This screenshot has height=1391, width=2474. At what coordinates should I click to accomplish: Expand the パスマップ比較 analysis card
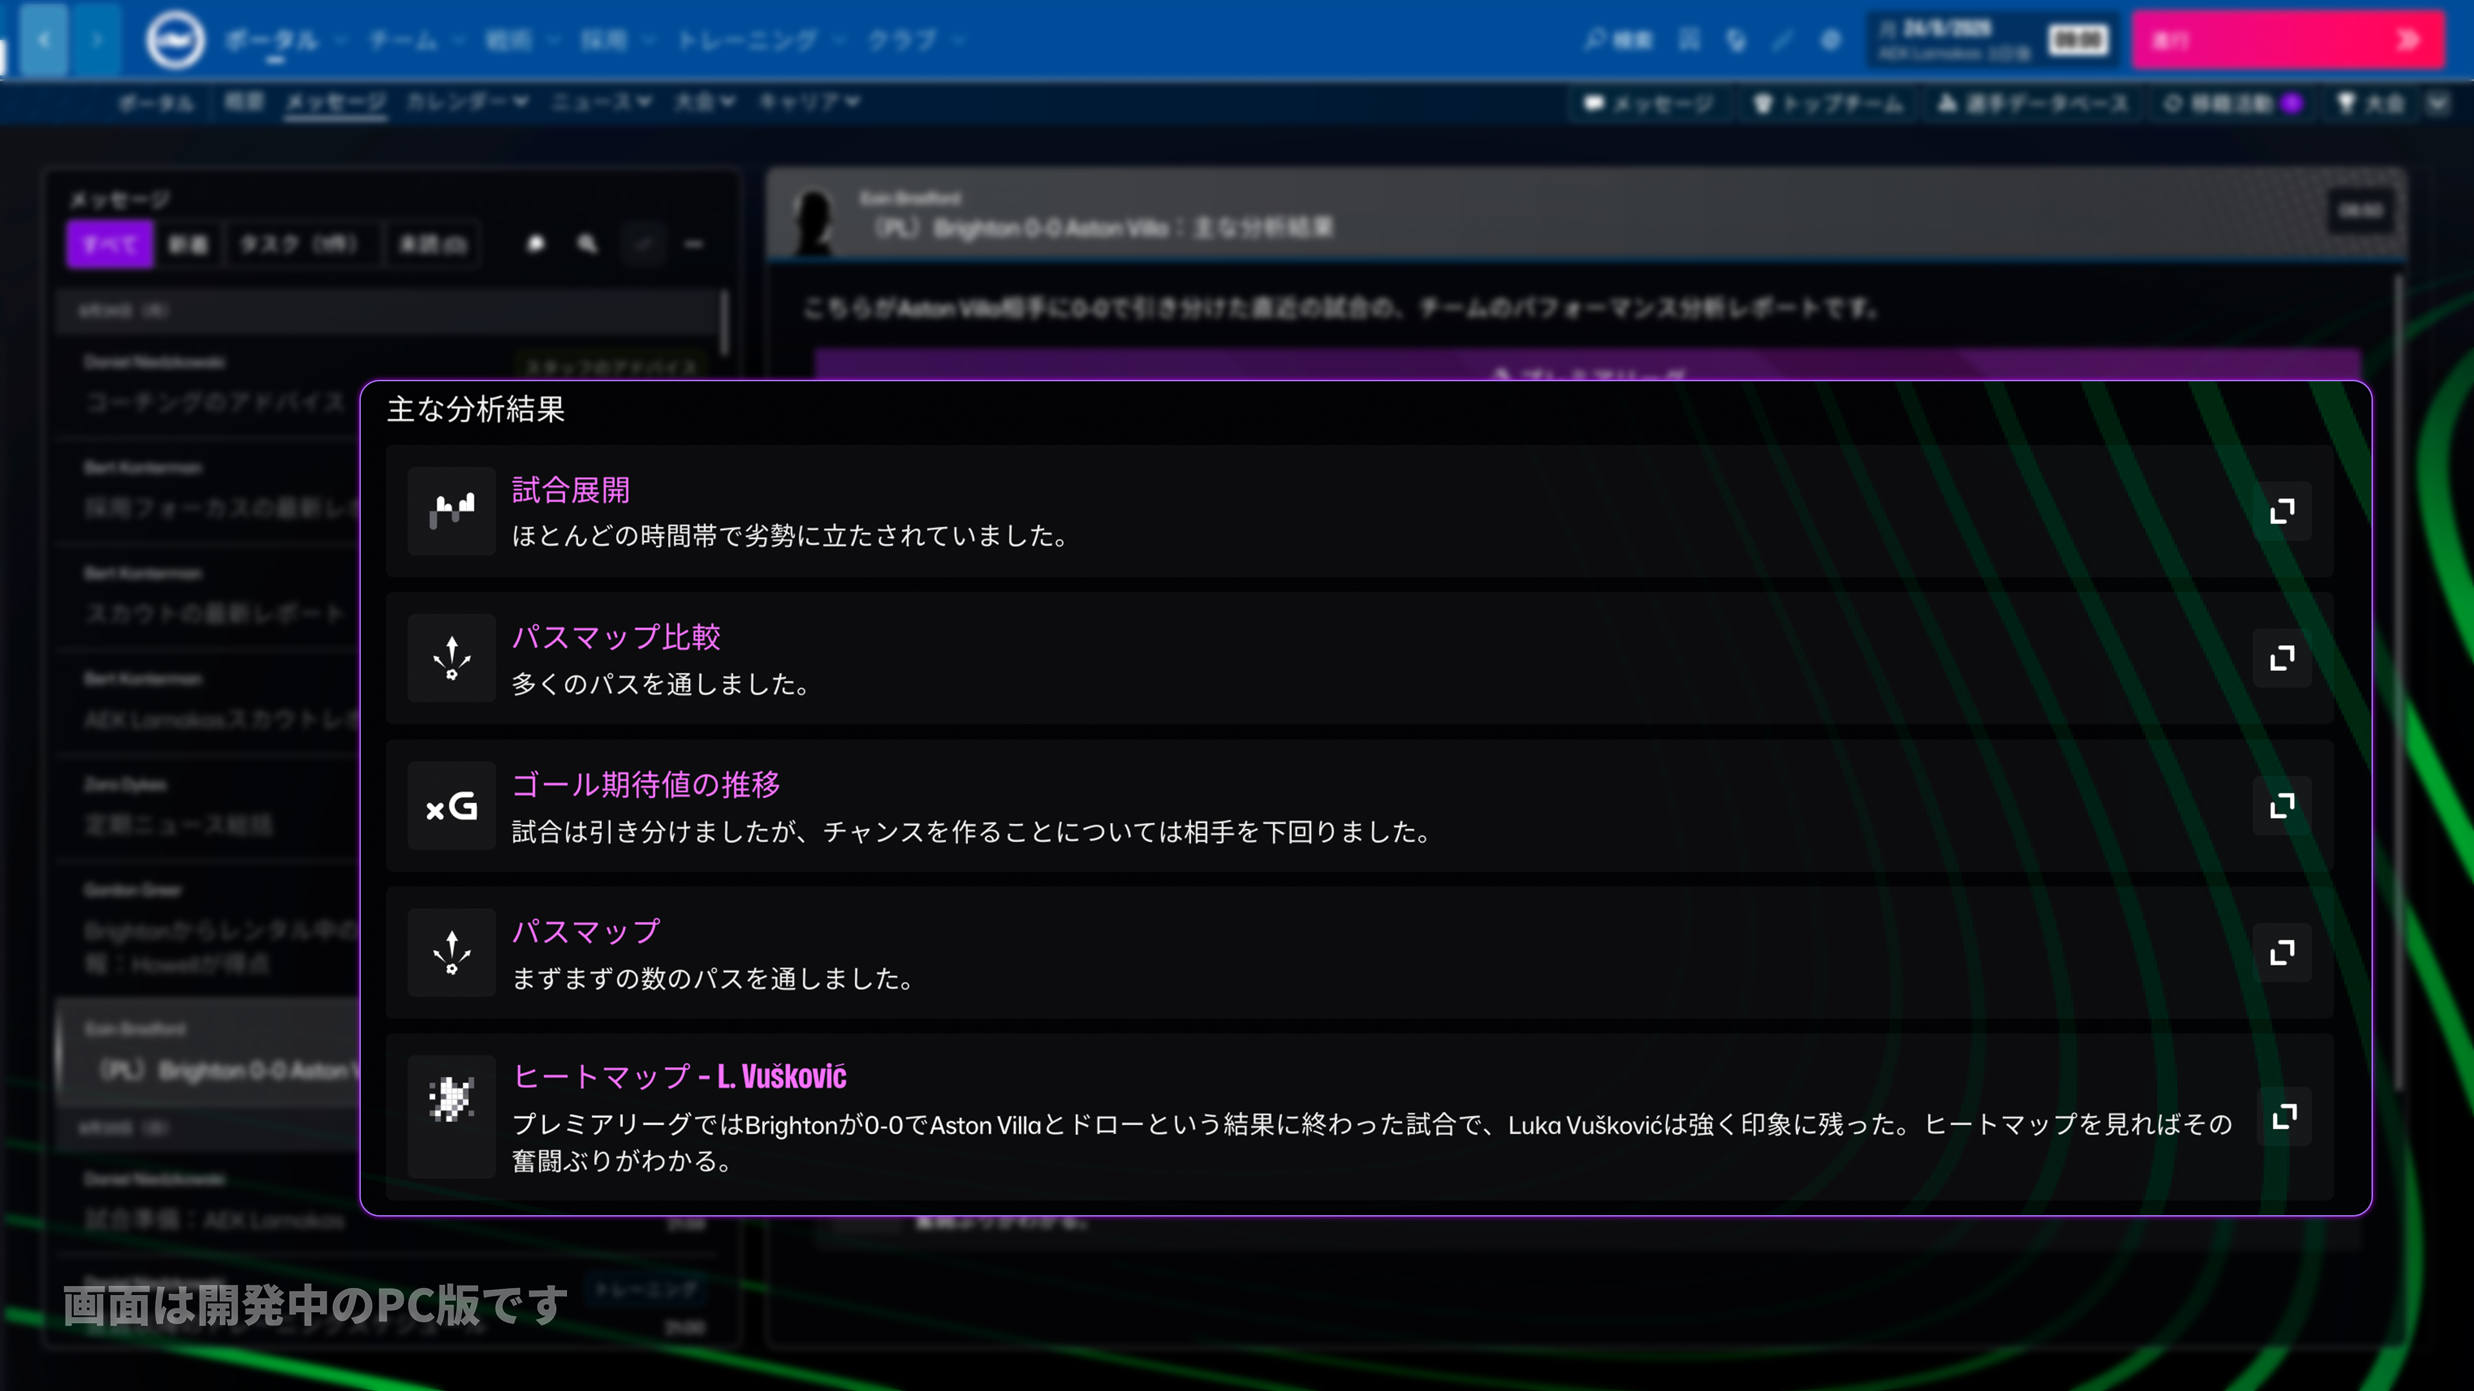(2282, 659)
